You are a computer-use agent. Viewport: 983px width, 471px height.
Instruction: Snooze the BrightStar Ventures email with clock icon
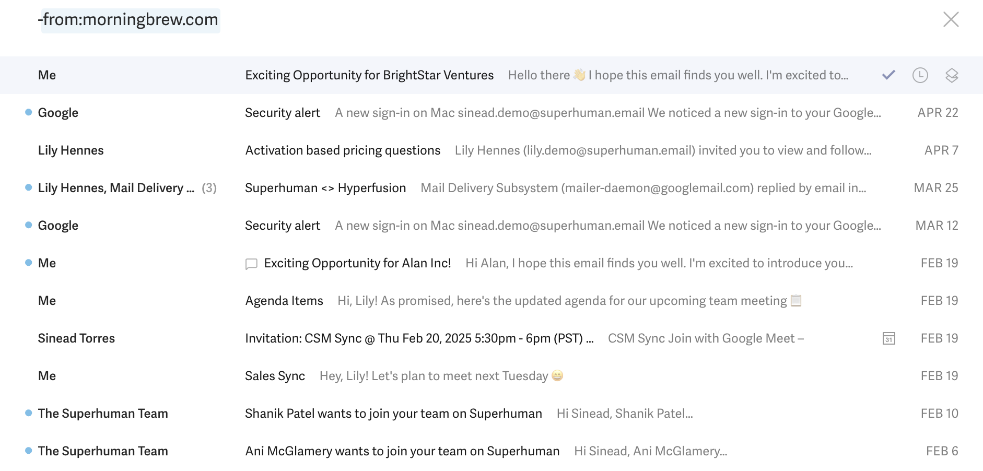tap(920, 75)
